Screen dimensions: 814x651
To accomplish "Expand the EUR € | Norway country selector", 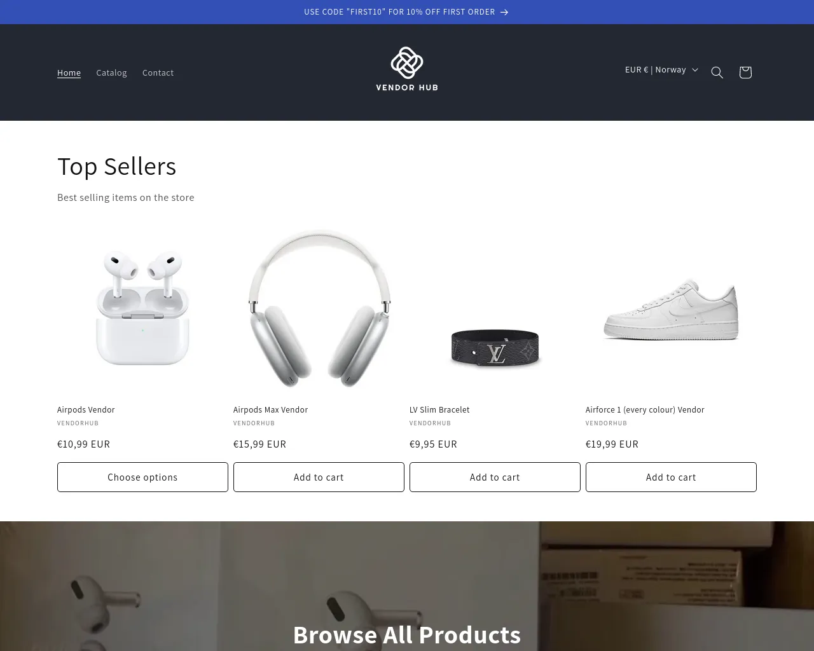I will [661, 70].
